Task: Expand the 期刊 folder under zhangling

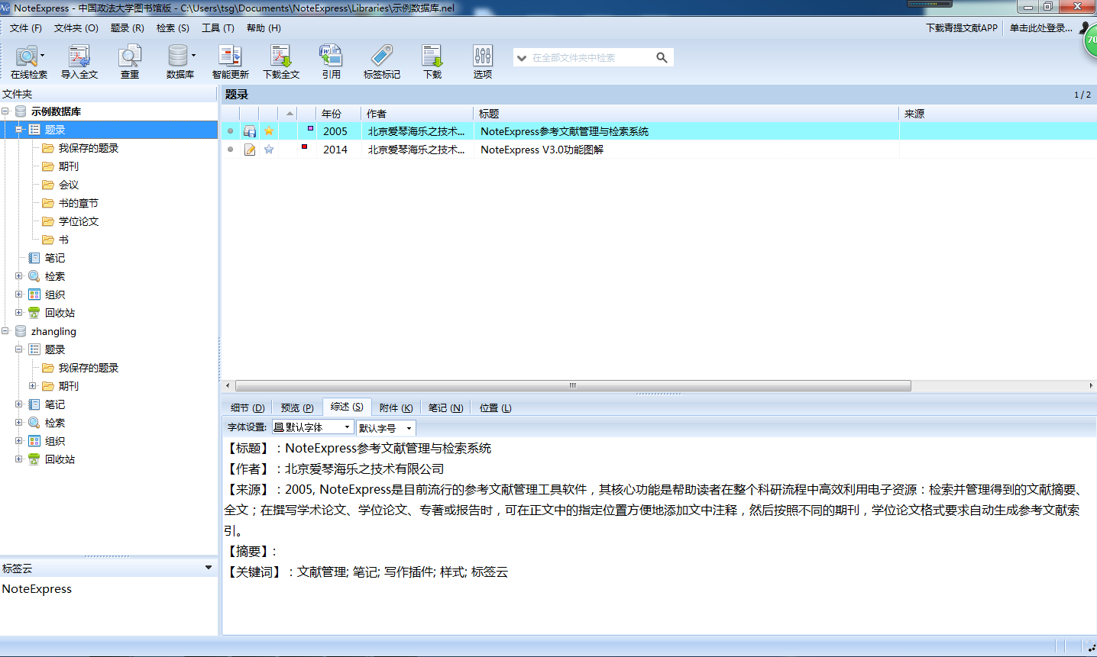Action: (x=33, y=386)
